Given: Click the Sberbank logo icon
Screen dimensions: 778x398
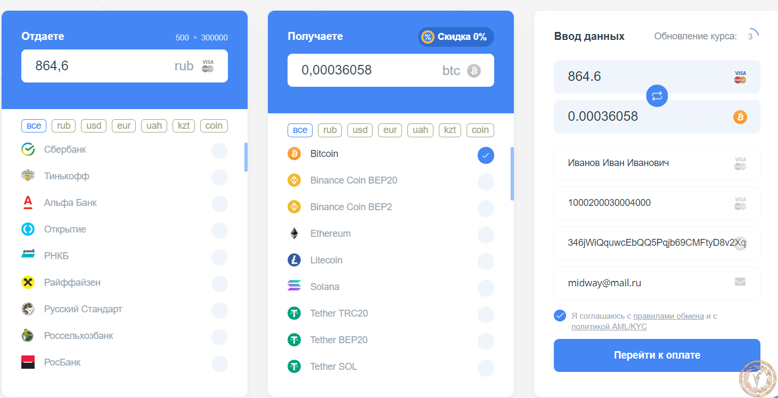Looking at the screenshot, I should (28, 150).
